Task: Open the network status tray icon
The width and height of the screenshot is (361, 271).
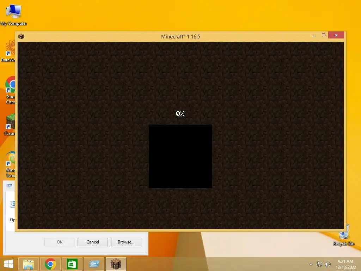Action: point(319,264)
